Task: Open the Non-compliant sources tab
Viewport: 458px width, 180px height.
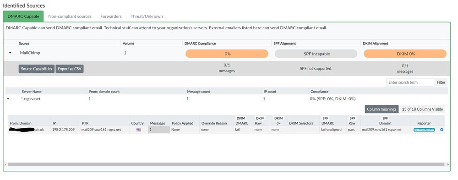Action: pyautogui.click(x=70, y=16)
